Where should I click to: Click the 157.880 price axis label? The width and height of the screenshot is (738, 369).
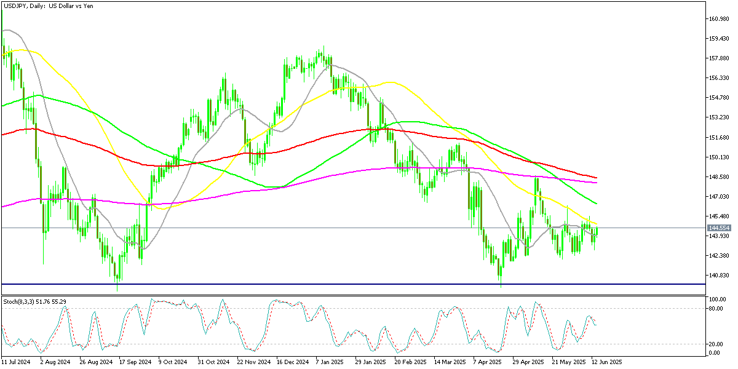pyautogui.click(x=718, y=58)
